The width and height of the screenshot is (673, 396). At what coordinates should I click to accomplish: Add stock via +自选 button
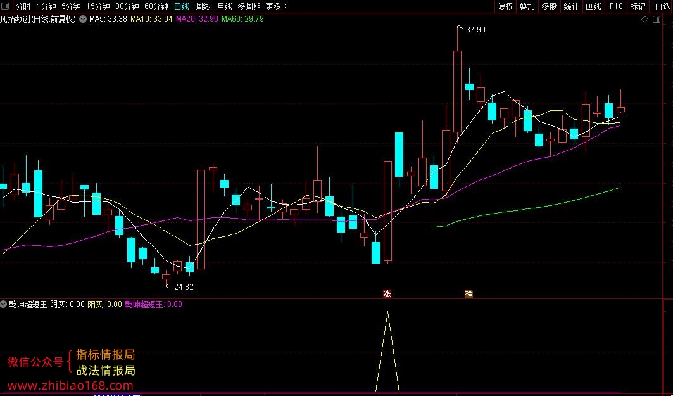(x=660, y=6)
